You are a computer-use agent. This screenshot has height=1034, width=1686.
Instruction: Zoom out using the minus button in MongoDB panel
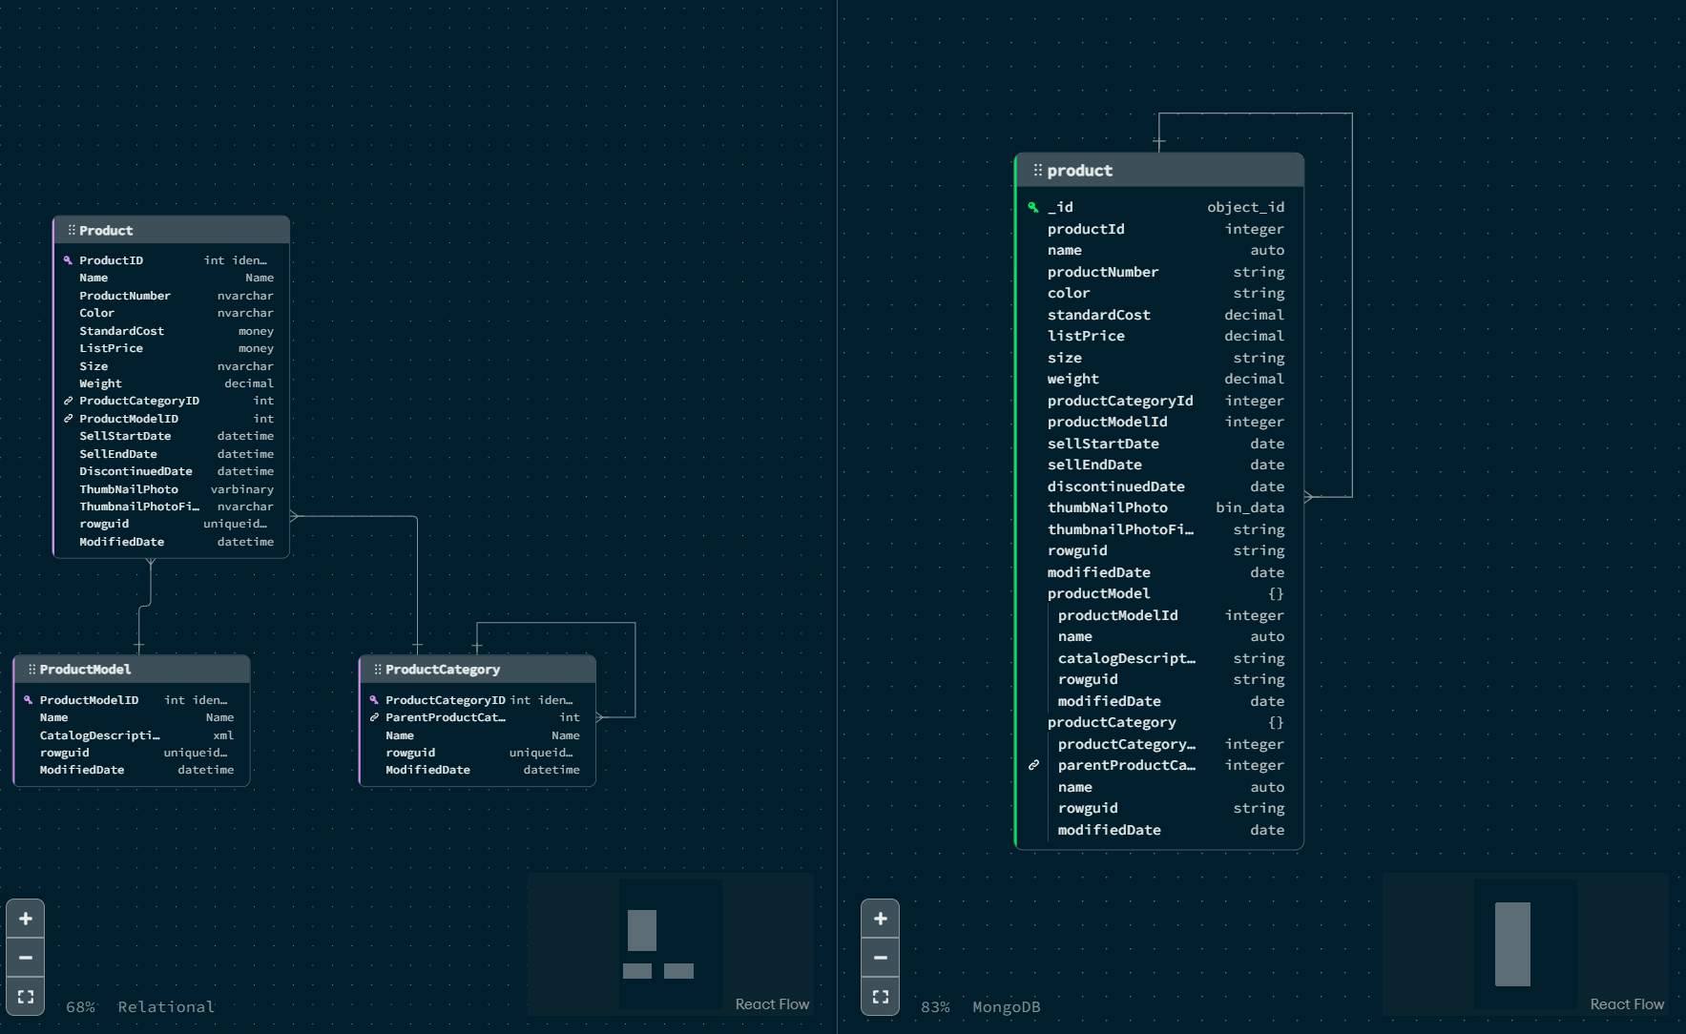pyautogui.click(x=881, y=957)
